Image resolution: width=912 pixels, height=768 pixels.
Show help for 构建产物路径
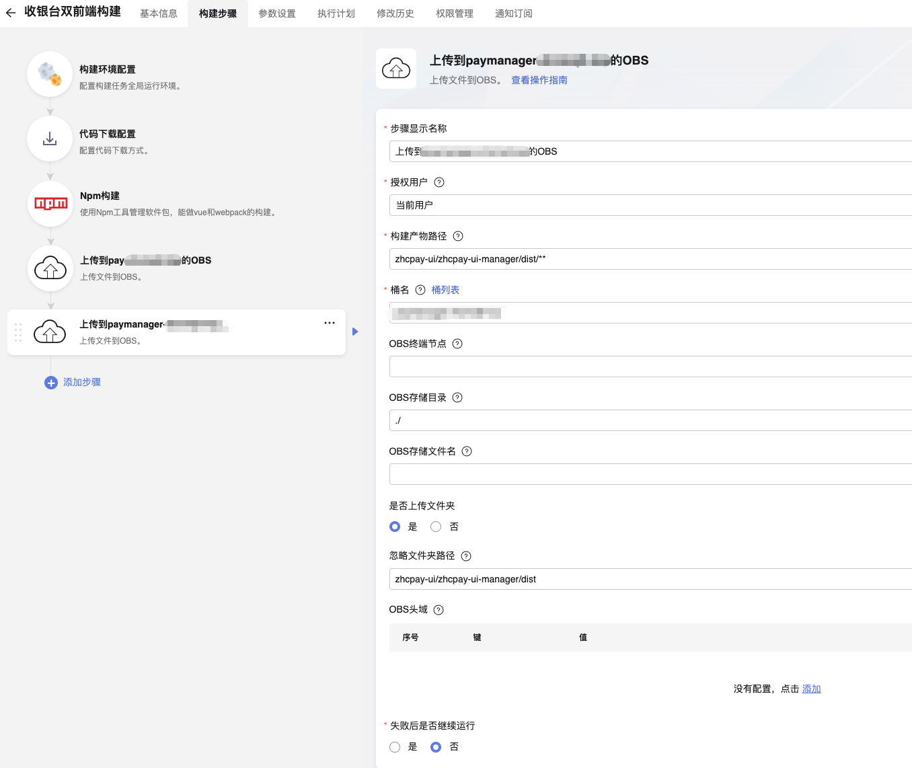coord(458,236)
